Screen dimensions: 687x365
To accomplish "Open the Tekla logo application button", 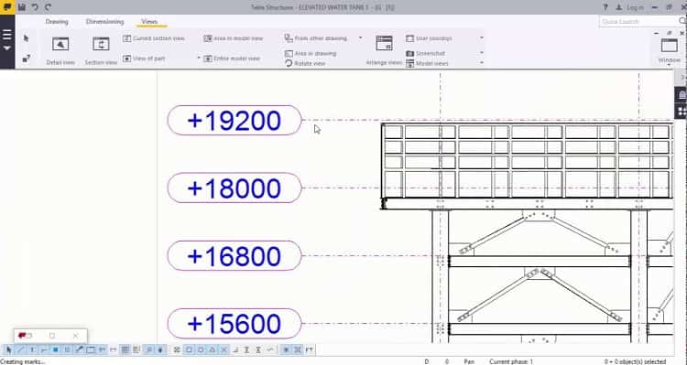I will tap(7, 7).
